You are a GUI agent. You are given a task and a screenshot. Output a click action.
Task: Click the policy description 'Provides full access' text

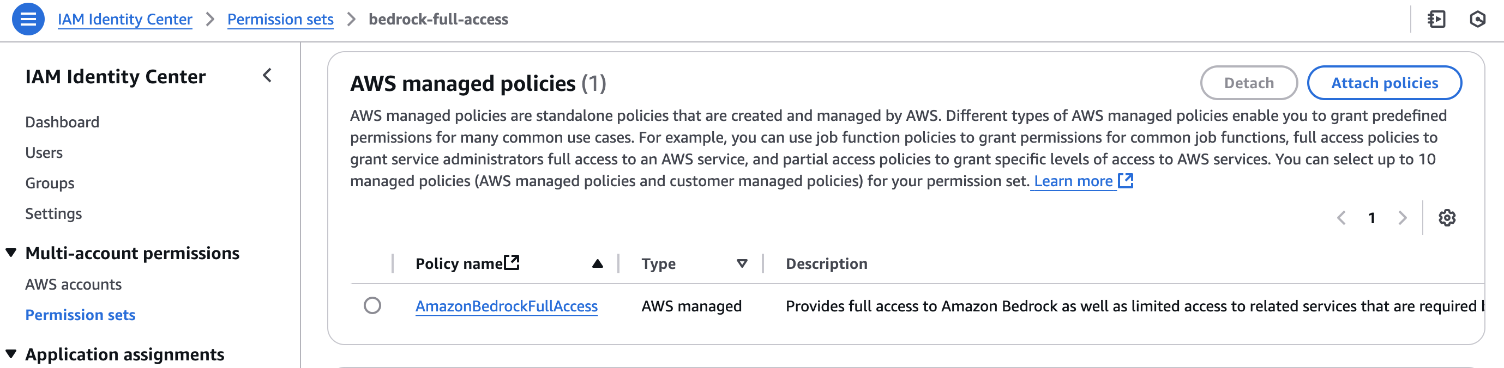(1134, 305)
